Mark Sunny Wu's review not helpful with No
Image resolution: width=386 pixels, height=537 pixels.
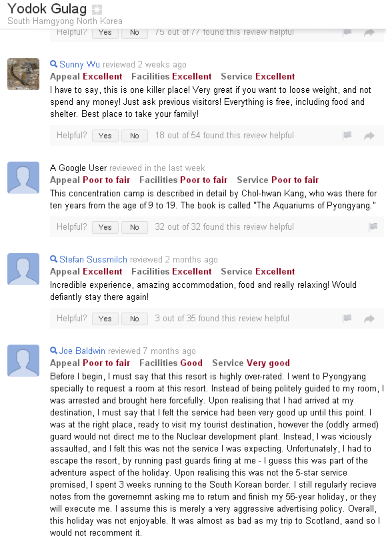(x=135, y=136)
